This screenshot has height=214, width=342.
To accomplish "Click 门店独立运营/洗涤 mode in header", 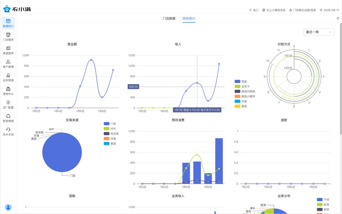I will [302, 10].
